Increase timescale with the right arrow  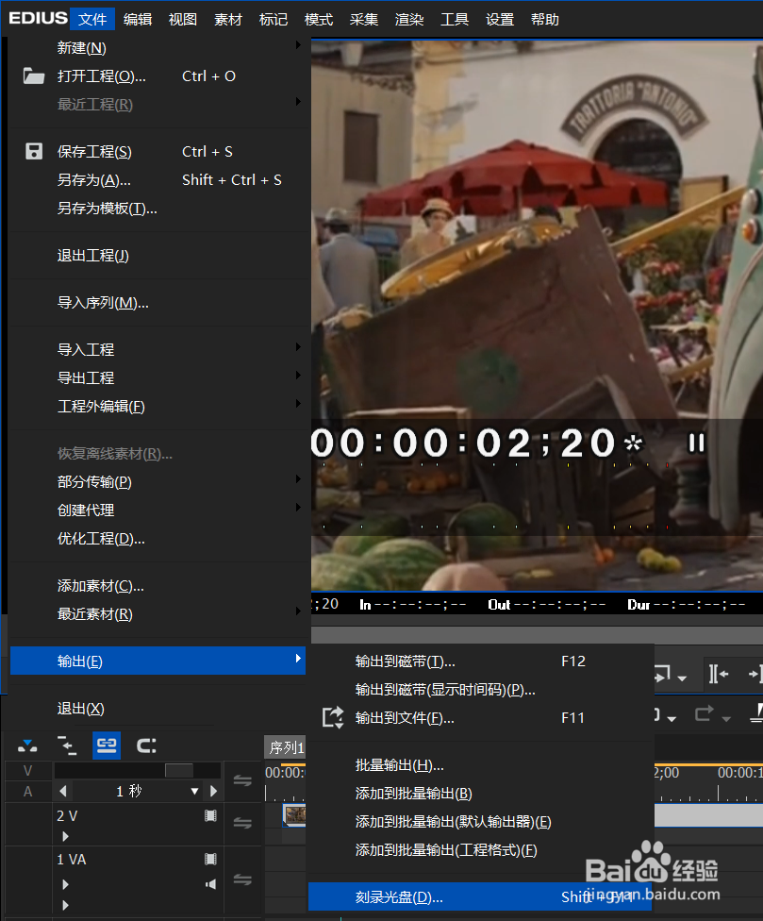[x=214, y=791]
